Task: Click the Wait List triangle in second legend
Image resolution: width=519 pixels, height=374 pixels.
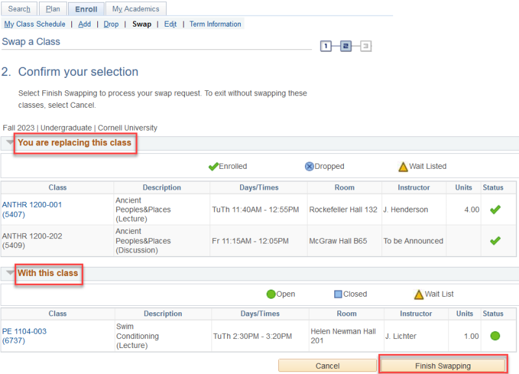Action: point(419,293)
